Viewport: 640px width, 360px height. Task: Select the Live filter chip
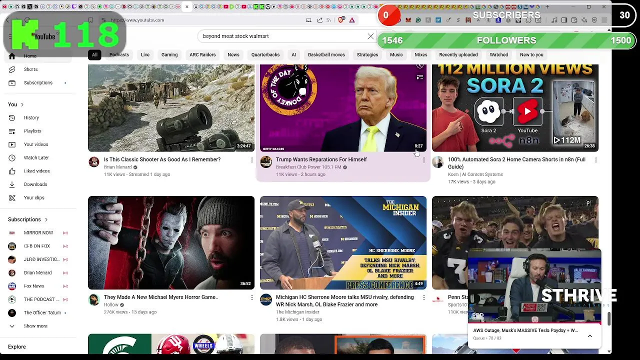(145, 55)
